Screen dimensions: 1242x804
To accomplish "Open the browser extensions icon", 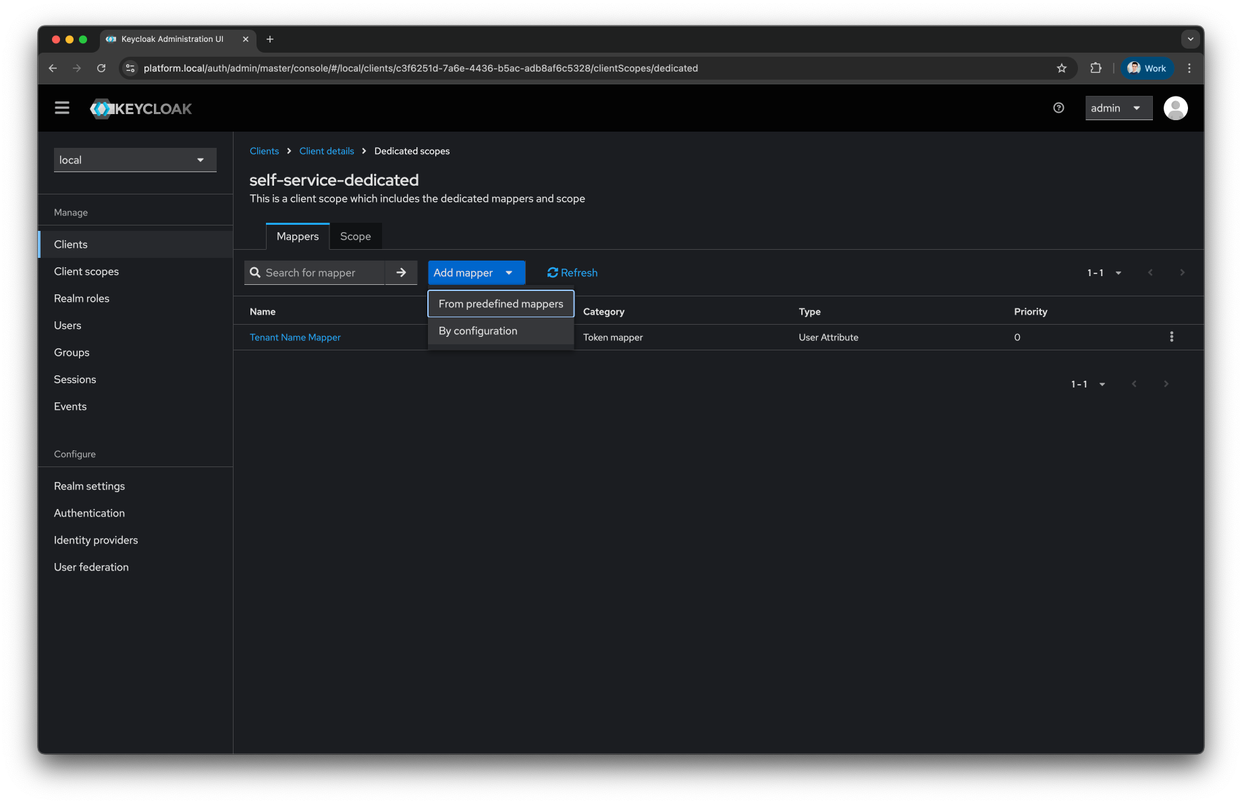I will pyautogui.click(x=1095, y=68).
